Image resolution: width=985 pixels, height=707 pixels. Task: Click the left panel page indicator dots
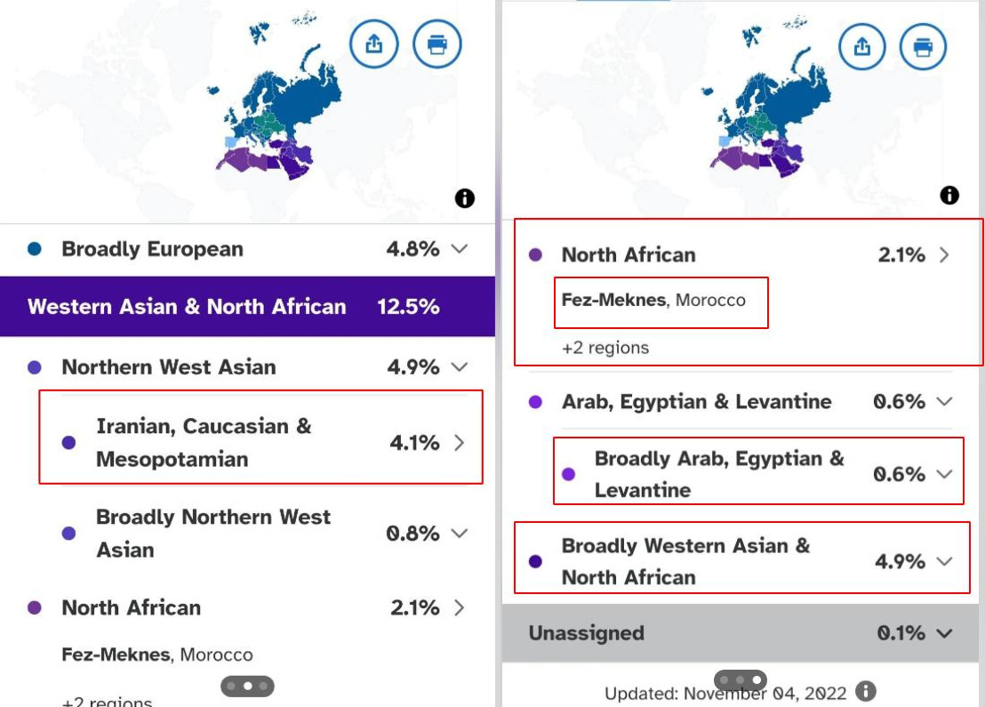tap(247, 687)
